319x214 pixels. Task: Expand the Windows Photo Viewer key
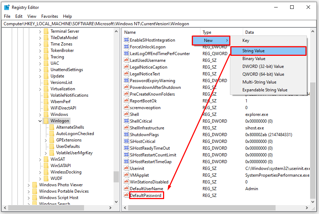29,185
